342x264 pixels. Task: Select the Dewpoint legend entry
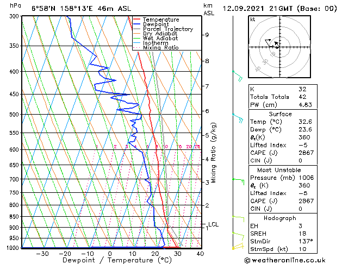tap(156, 24)
